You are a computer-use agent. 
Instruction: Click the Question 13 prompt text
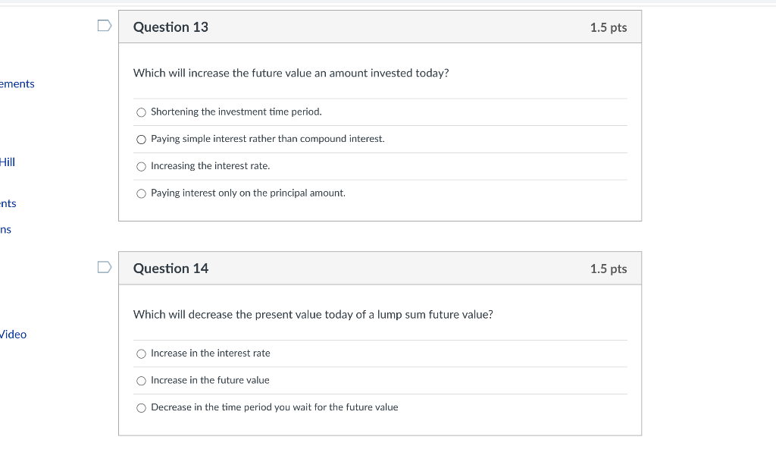coord(291,73)
